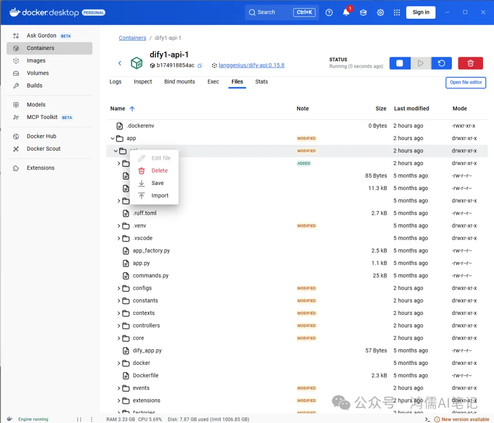Open engine options three-dot menu
This screenshot has width=494, height=423.
coord(91,419)
